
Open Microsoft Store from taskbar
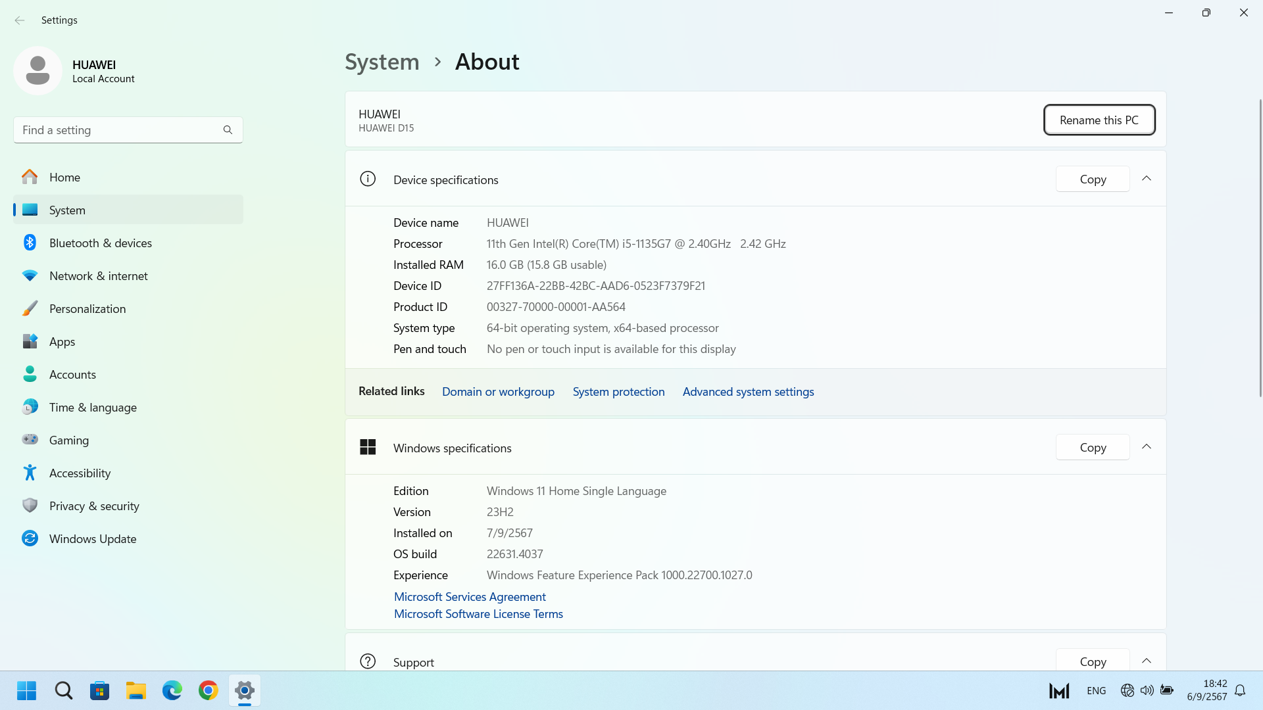pyautogui.click(x=100, y=690)
